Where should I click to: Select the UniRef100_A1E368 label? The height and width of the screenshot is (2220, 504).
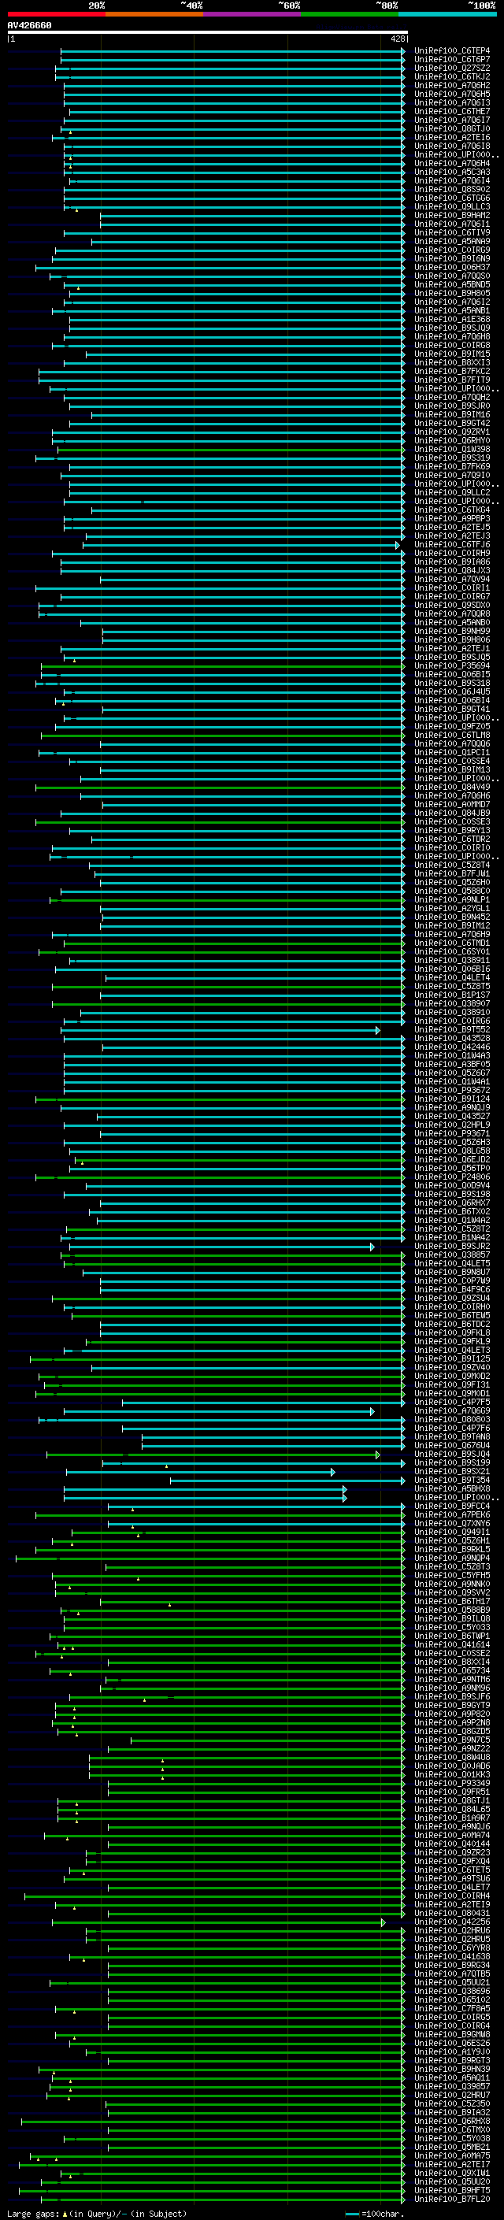[451, 320]
